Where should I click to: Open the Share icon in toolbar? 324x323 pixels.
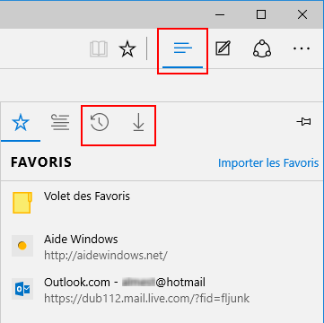point(262,48)
